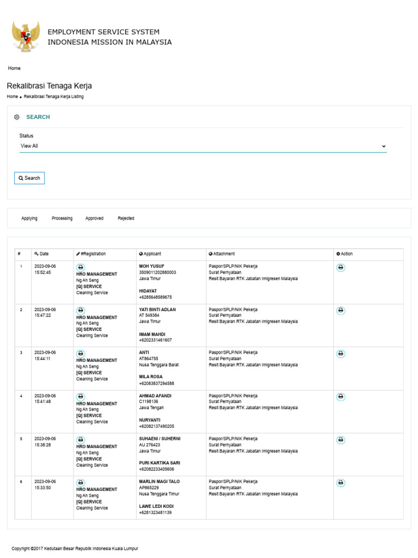This screenshot has width=418, height=558.
Task: Click print icon in MOH YUSUF registration cell
Action: [81, 267]
